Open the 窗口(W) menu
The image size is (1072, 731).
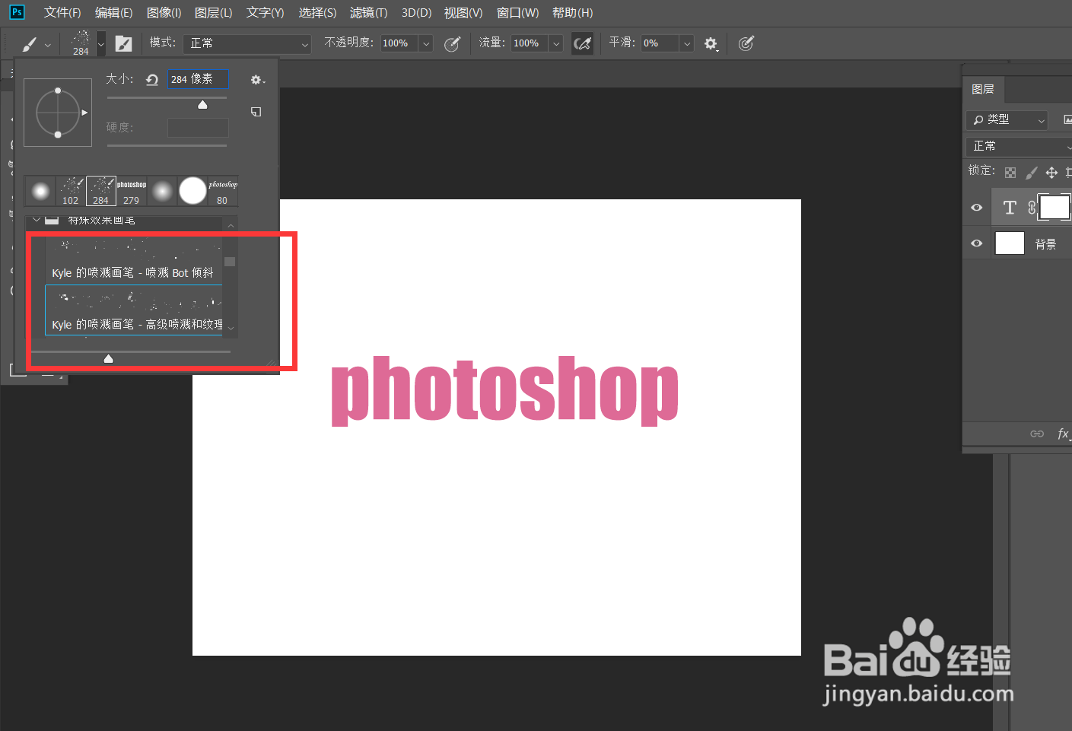pos(517,13)
